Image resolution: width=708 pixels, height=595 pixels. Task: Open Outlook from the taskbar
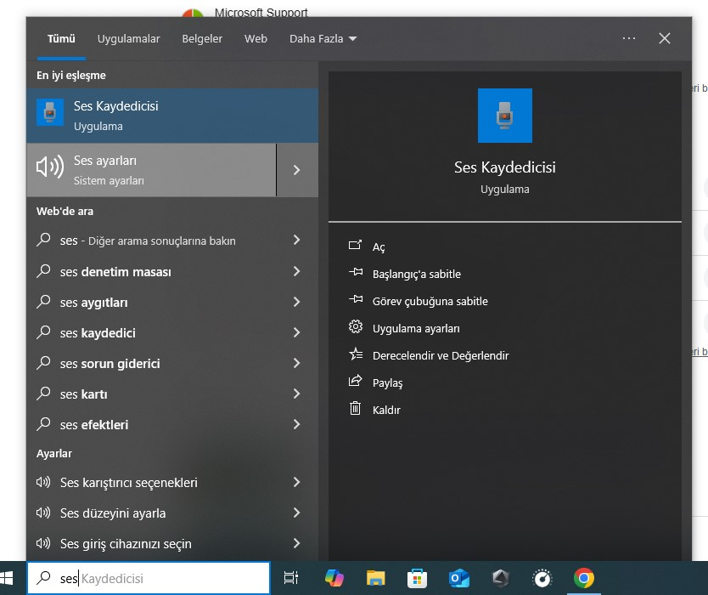458,578
